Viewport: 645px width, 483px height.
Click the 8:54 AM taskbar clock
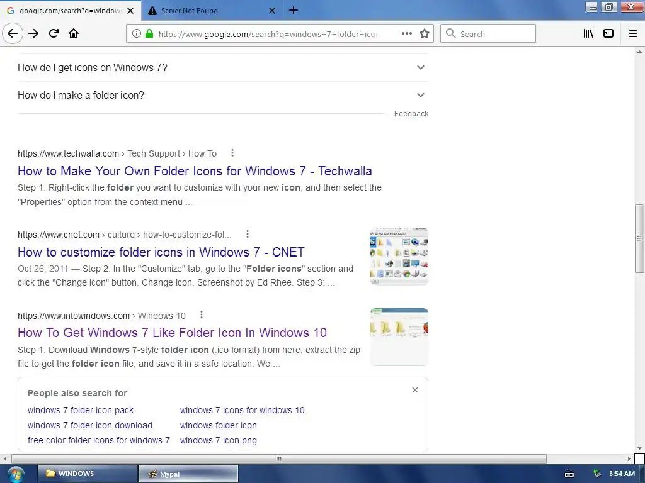(x=622, y=474)
